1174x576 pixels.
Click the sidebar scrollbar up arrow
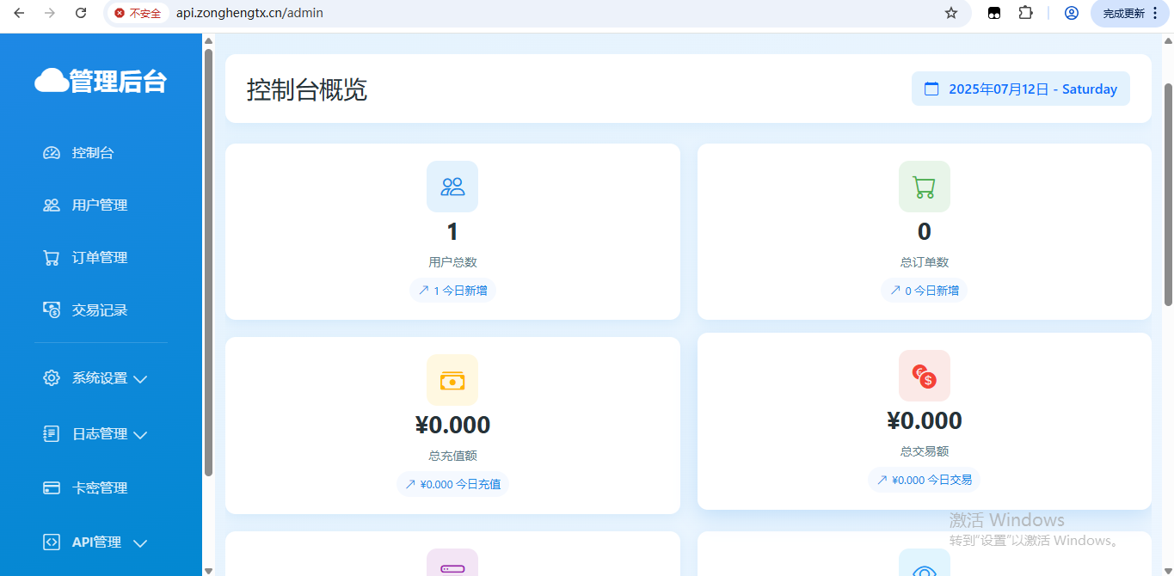[x=208, y=40]
